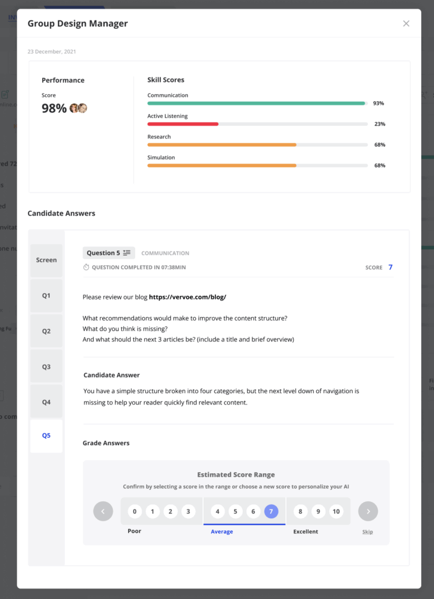Image resolution: width=434 pixels, height=599 pixels.
Task: Switch to the Q3 answer tab
Action: point(46,367)
